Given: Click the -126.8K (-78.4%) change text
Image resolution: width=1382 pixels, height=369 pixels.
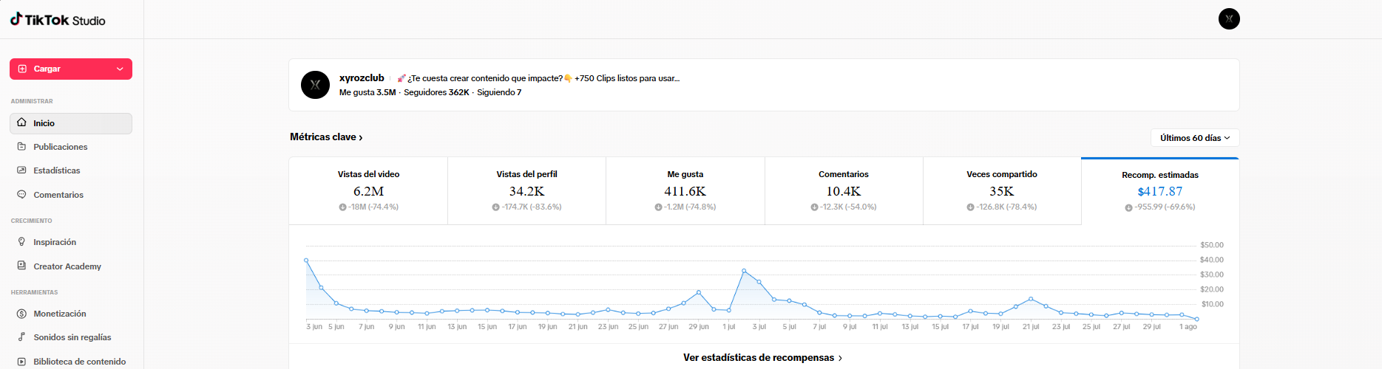Looking at the screenshot, I should (1006, 207).
